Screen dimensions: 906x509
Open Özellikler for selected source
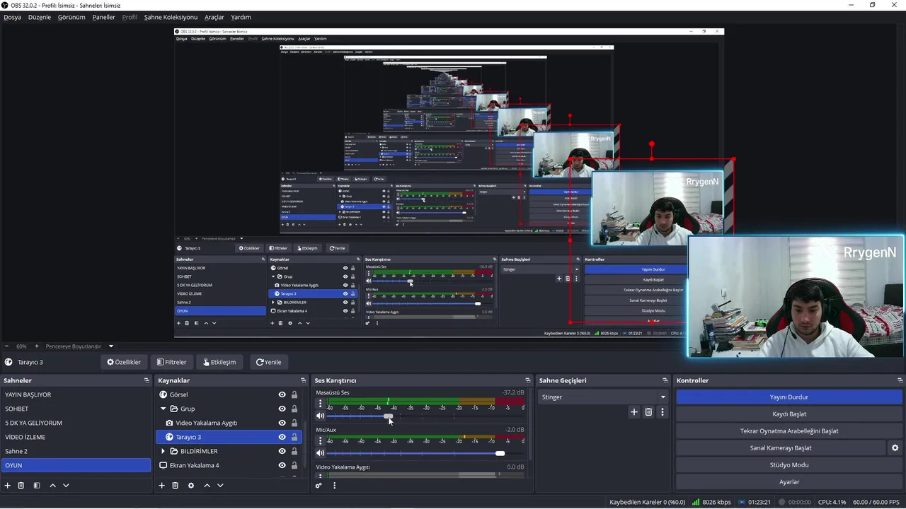(124, 362)
